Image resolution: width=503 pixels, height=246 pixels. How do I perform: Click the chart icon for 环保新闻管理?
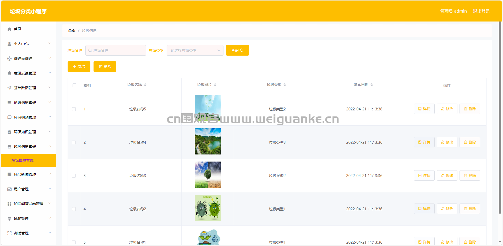9,174
